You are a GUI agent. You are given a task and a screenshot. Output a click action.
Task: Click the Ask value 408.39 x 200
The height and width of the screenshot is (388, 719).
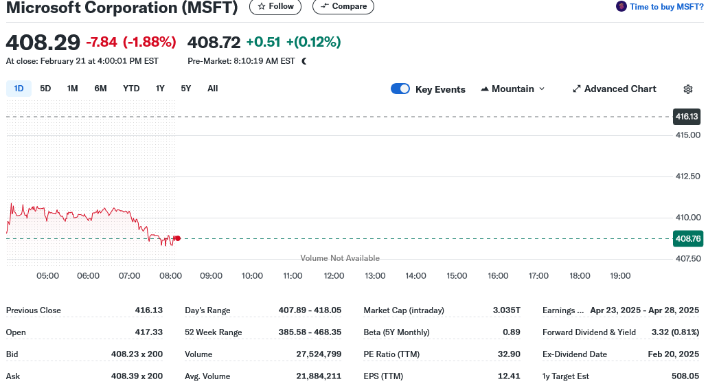click(x=137, y=376)
